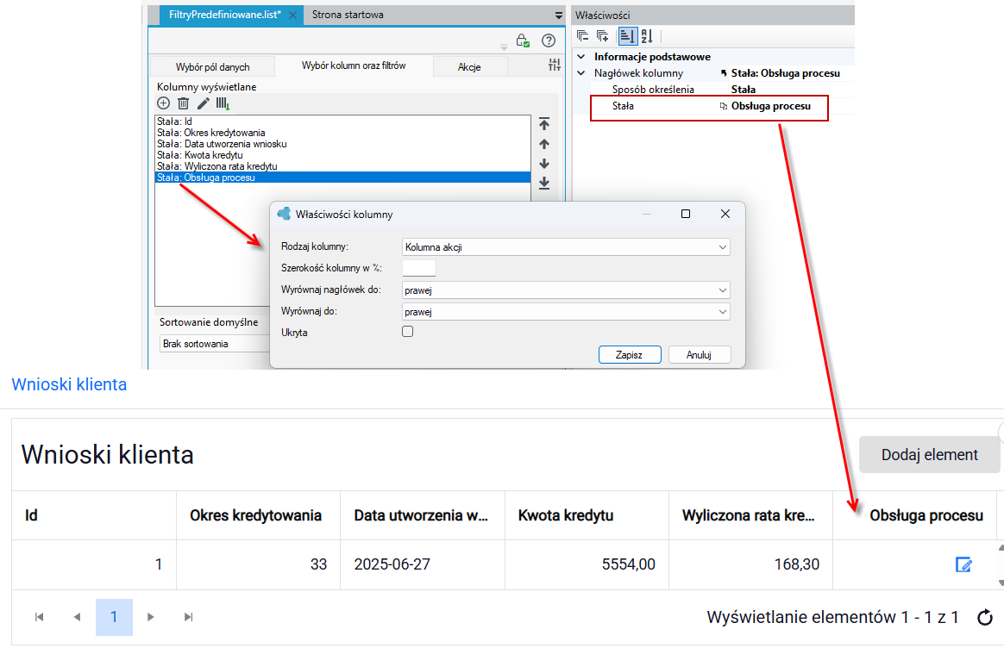This screenshot has height=648, width=1004.
Task: Switch to the Strona startowa tab
Action: (x=348, y=15)
